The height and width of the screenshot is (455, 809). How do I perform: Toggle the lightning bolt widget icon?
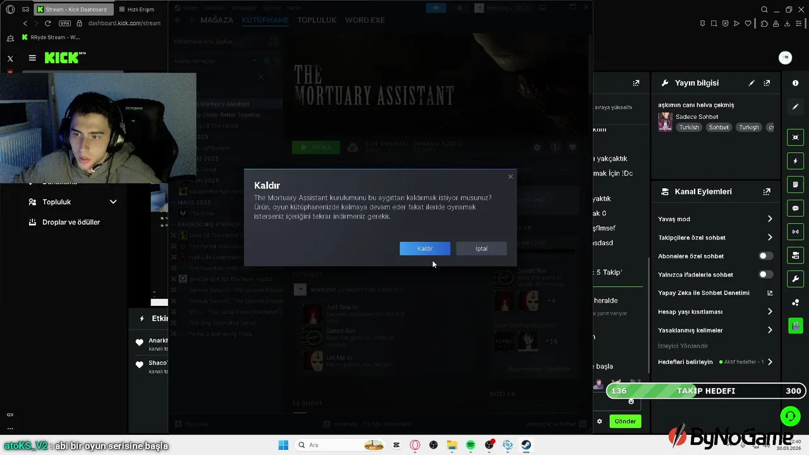pyautogui.click(x=795, y=161)
